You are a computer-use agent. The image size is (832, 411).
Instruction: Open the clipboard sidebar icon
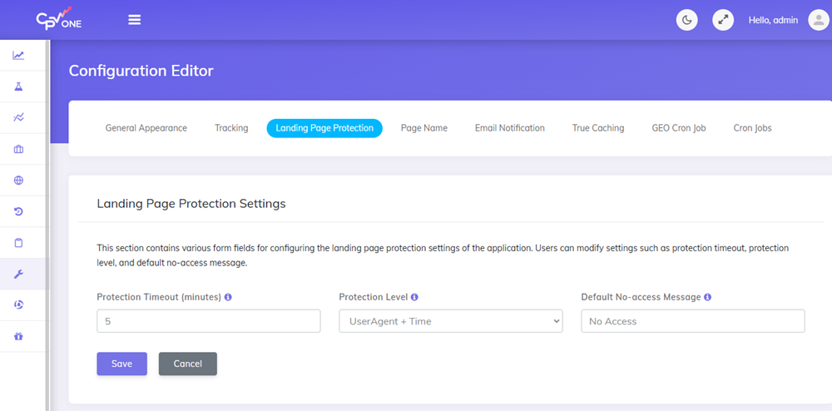(18, 243)
